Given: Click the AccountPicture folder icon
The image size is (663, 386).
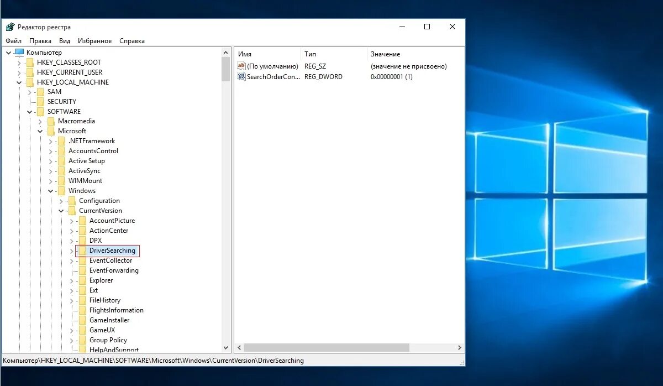Looking at the screenshot, I should click(x=82, y=221).
